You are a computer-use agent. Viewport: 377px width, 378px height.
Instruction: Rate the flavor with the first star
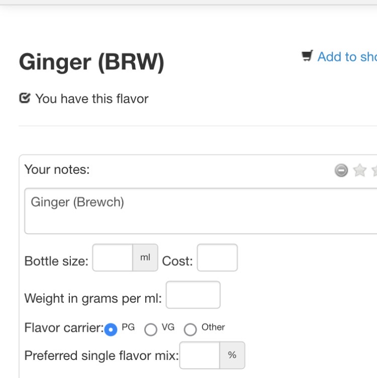point(359,171)
